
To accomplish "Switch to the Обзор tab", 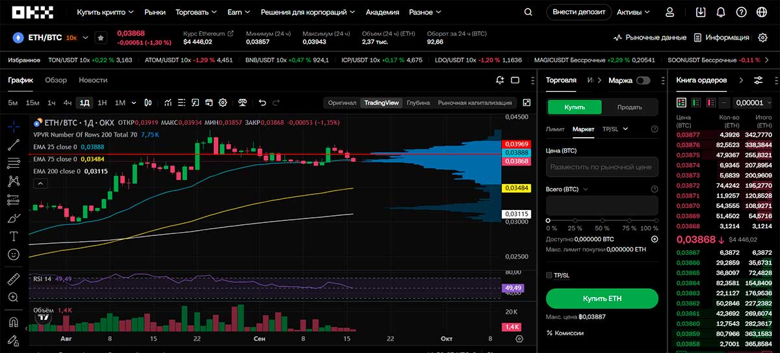I will click(56, 80).
